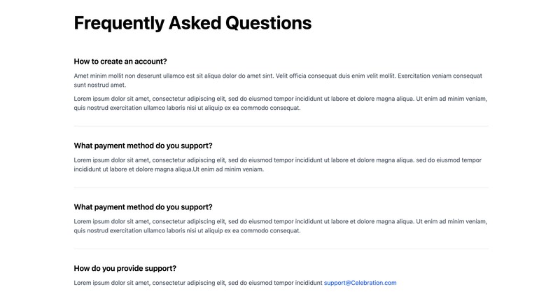560x301 pixels.
Task: Click the divider below the account answer
Action: (x=281, y=126)
